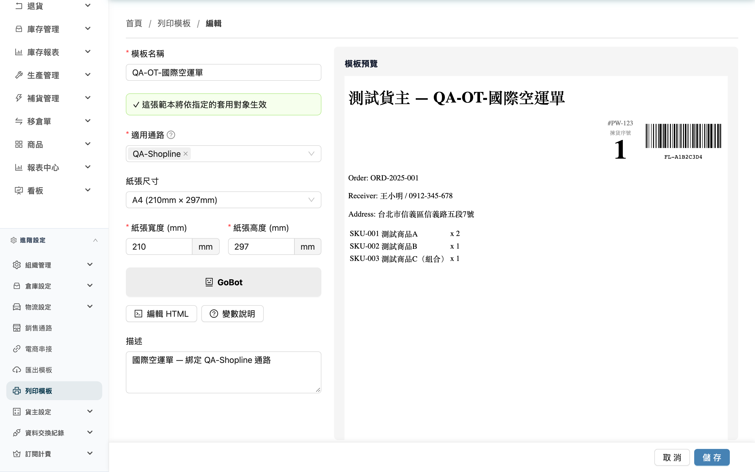Select 列印模板 in the sidebar

tap(54, 391)
